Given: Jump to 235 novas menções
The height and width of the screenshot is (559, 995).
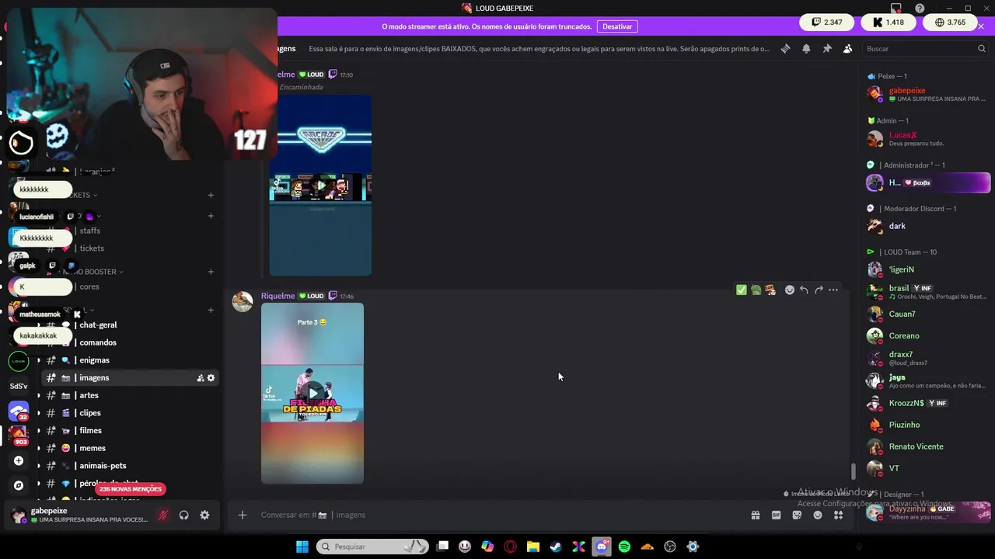Looking at the screenshot, I should [x=131, y=489].
